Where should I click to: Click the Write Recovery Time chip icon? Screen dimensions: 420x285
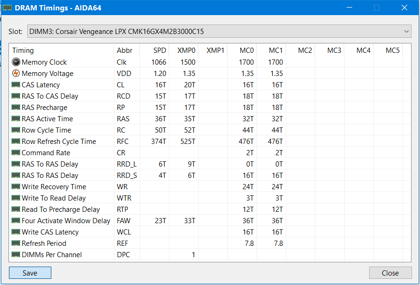[x=16, y=186]
